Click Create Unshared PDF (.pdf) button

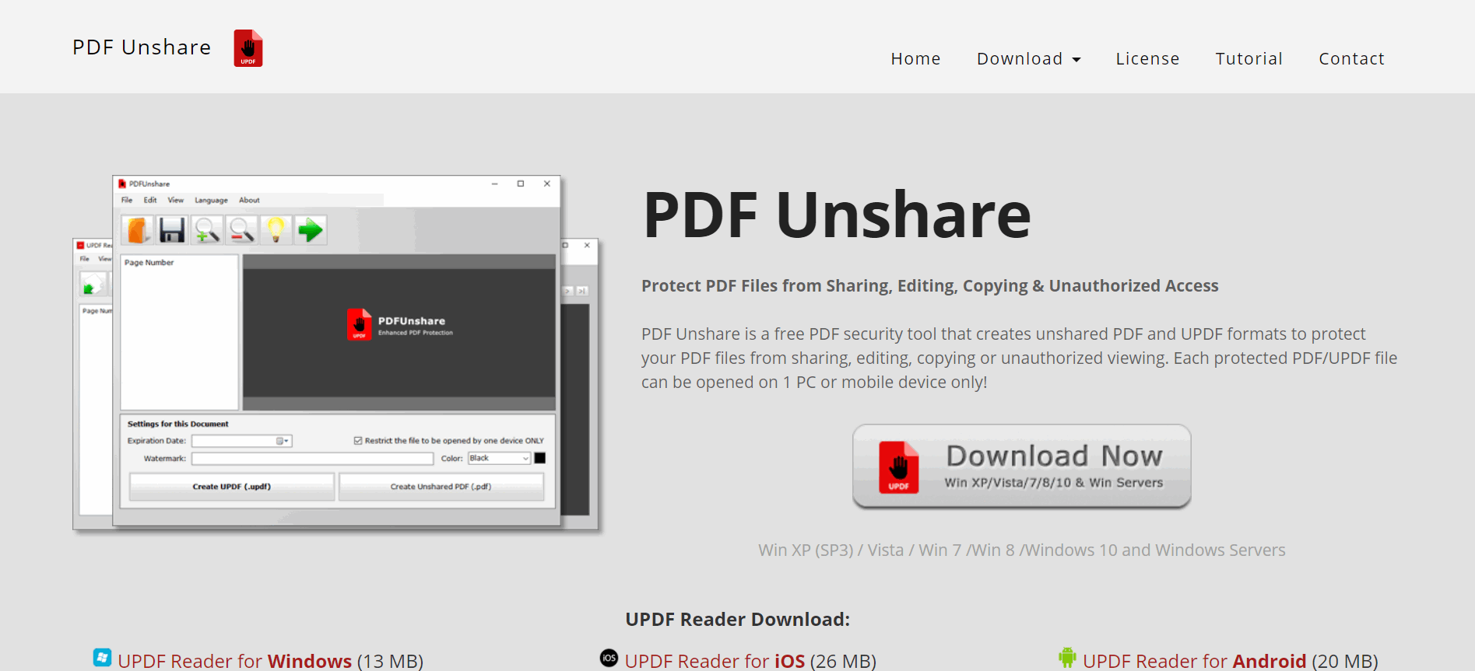pos(441,487)
